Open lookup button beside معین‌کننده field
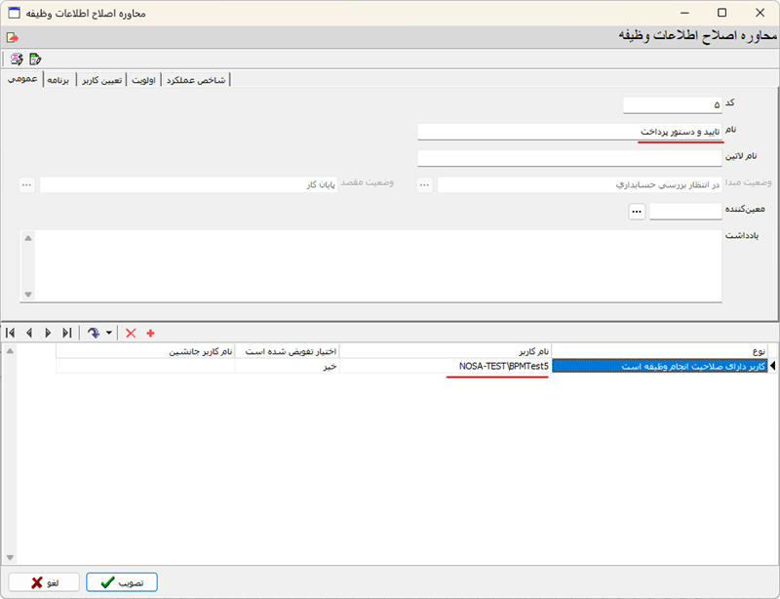 pyautogui.click(x=637, y=211)
